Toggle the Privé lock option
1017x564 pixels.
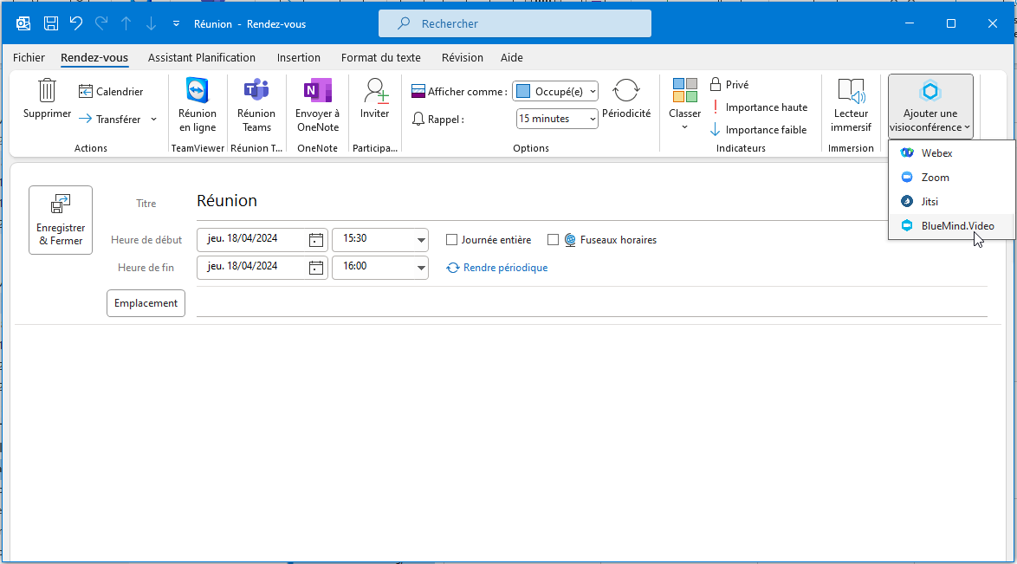[x=729, y=85]
